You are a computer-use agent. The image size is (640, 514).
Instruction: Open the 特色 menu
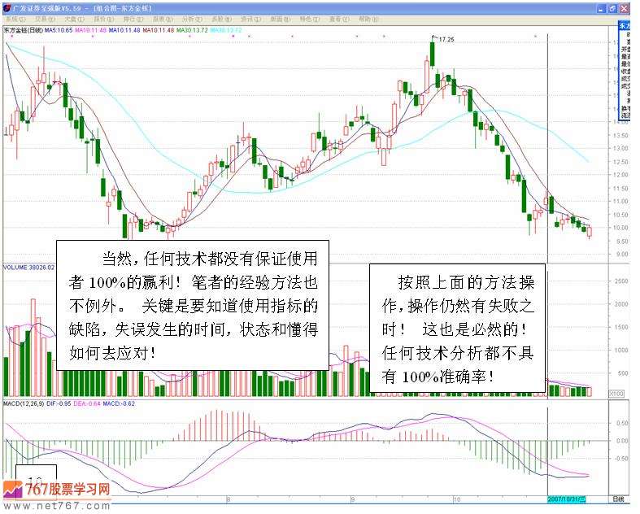click(310, 20)
